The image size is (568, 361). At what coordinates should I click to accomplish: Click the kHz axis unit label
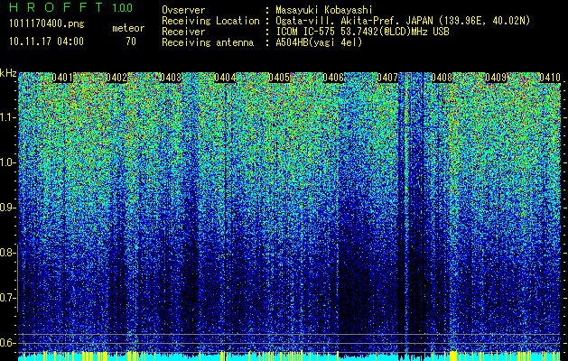coord(8,73)
